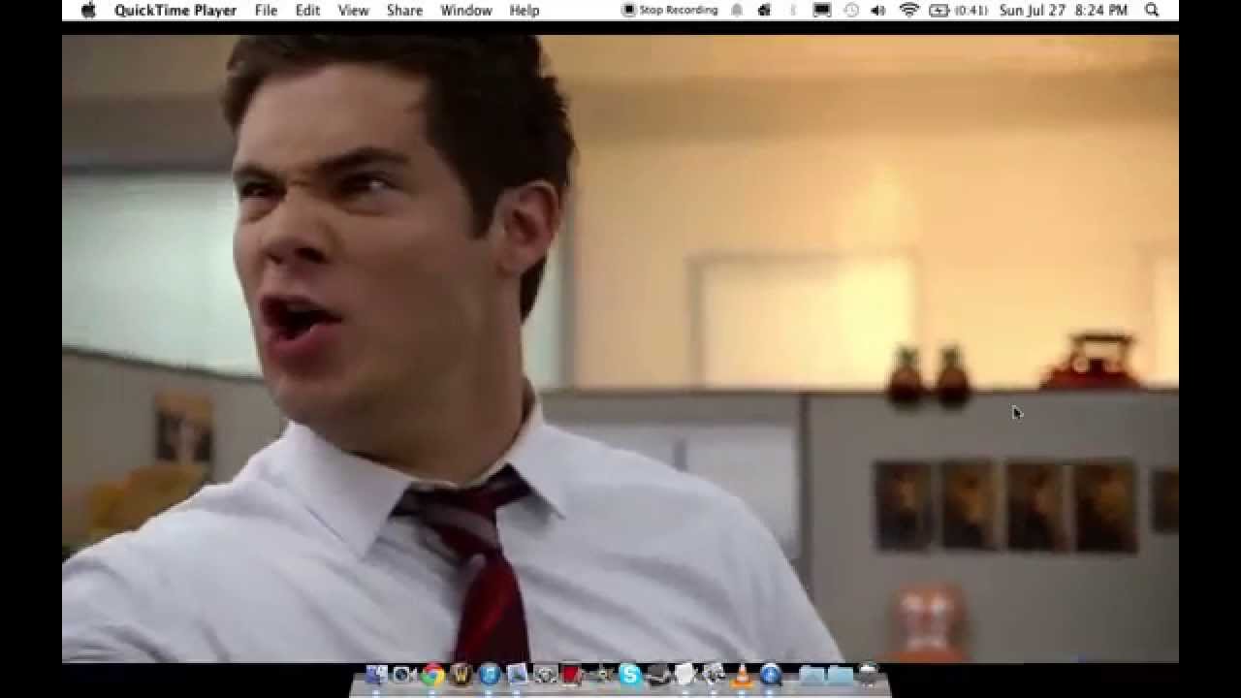Click Stop Recording in the menu bar
The width and height of the screenshot is (1241, 698).
[x=670, y=10]
